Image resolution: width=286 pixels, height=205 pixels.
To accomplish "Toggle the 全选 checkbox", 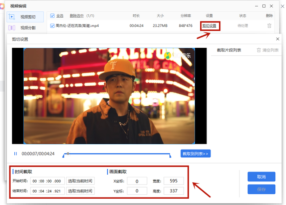I will 52,16.
